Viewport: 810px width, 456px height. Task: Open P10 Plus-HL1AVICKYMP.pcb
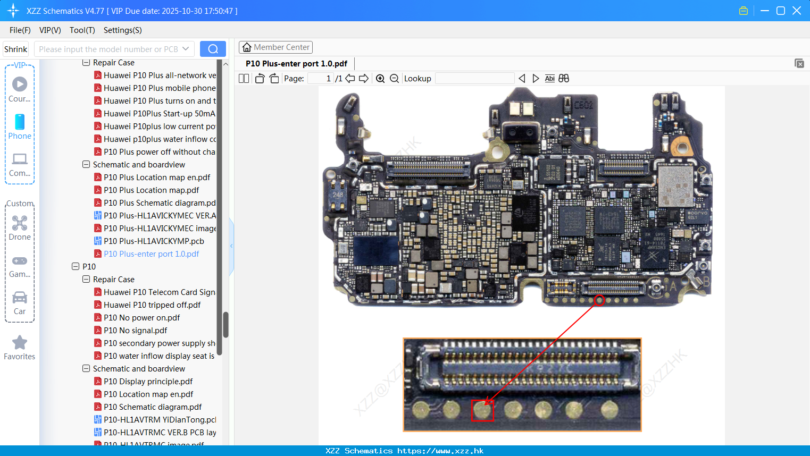click(149, 241)
